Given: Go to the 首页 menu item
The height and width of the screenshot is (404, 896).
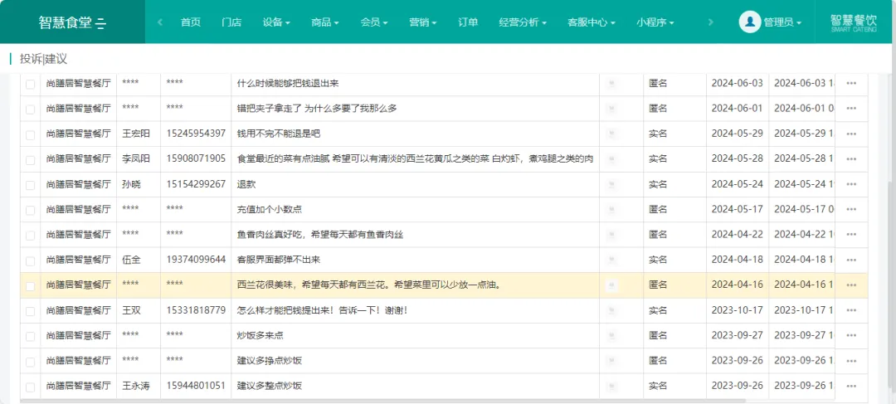Looking at the screenshot, I should (191, 22).
